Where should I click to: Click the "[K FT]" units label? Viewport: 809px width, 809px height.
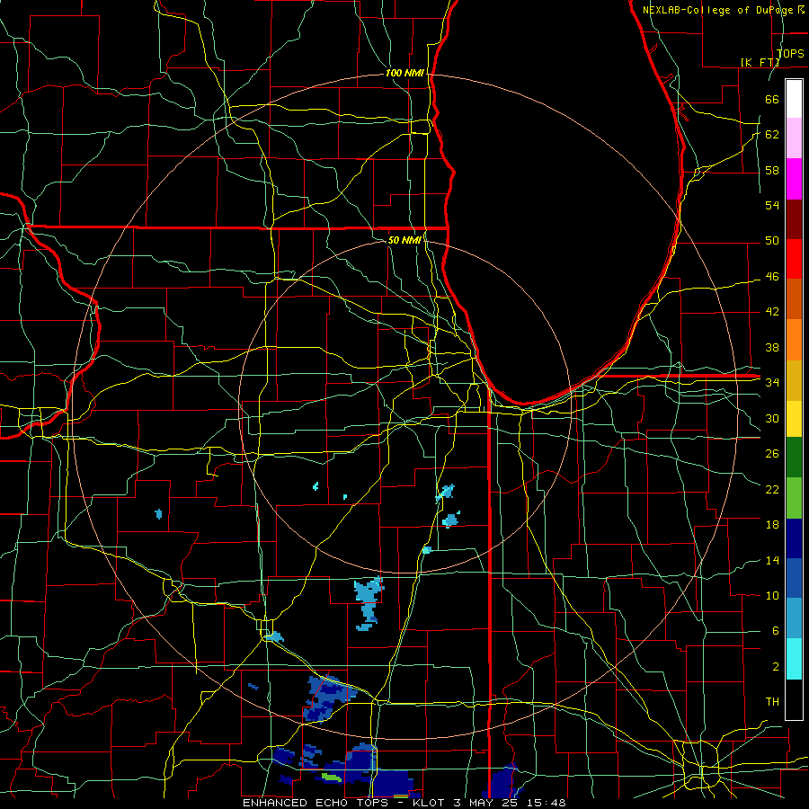click(760, 62)
